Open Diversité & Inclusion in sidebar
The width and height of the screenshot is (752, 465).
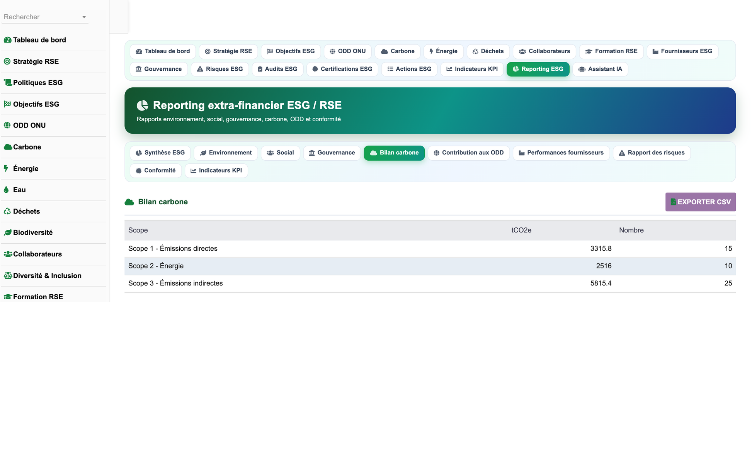(53, 276)
